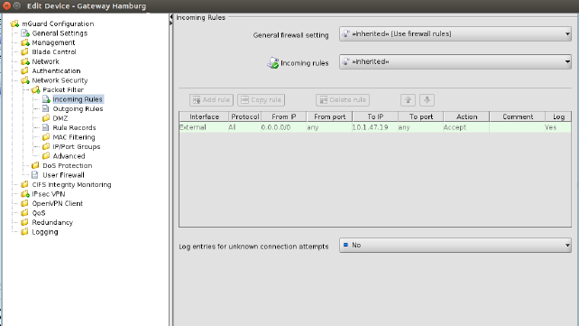Click the move rule down arrow icon
Image resolution: width=579 pixels, height=326 pixels.
[427, 100]
